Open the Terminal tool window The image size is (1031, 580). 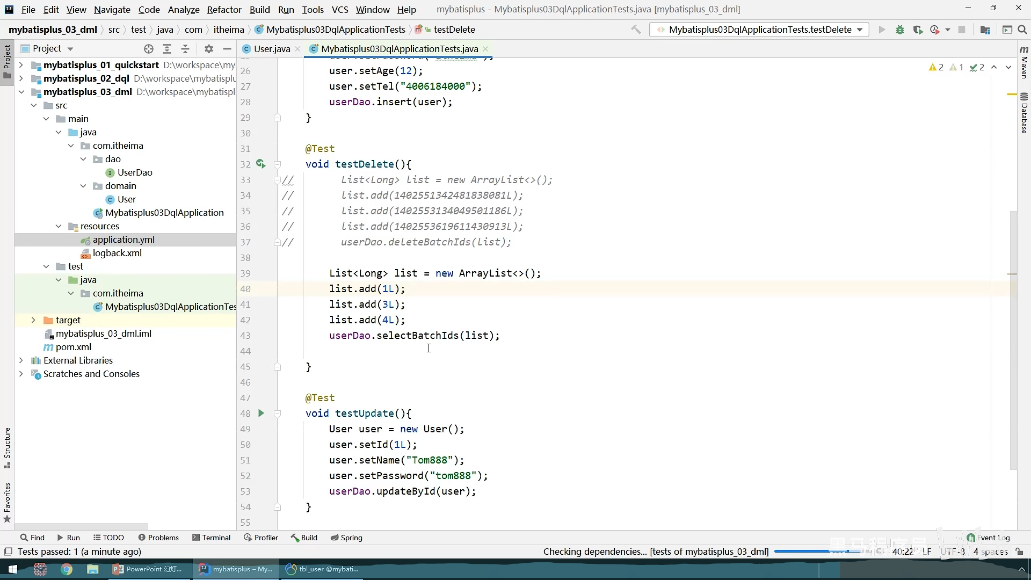pyautogui.click(x=211, y=538)
